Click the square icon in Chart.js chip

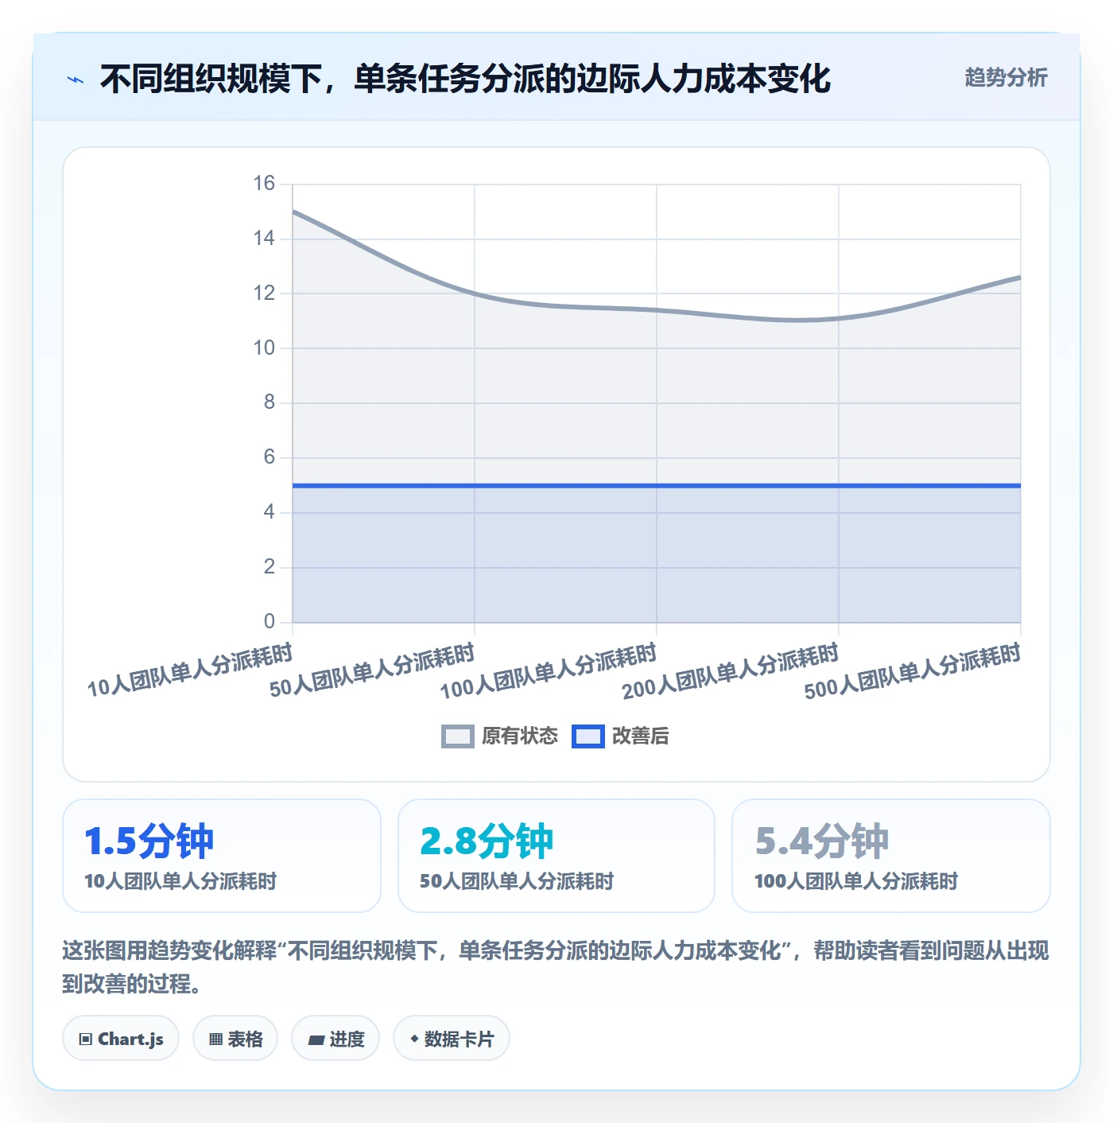click(x=86, y=1039)
